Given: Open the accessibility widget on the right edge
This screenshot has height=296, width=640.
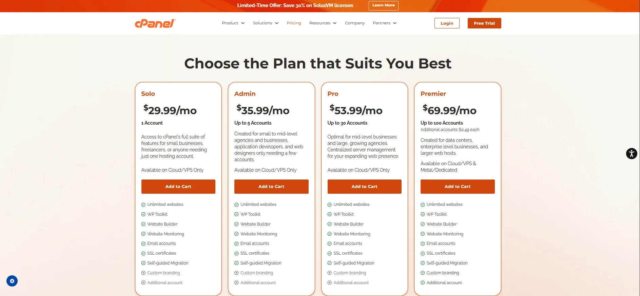Looking at the screenshot, I should (631, 153).
